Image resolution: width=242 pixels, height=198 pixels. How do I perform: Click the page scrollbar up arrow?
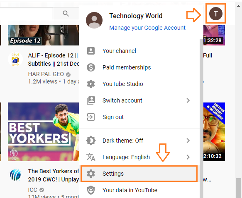click(238, 6)
